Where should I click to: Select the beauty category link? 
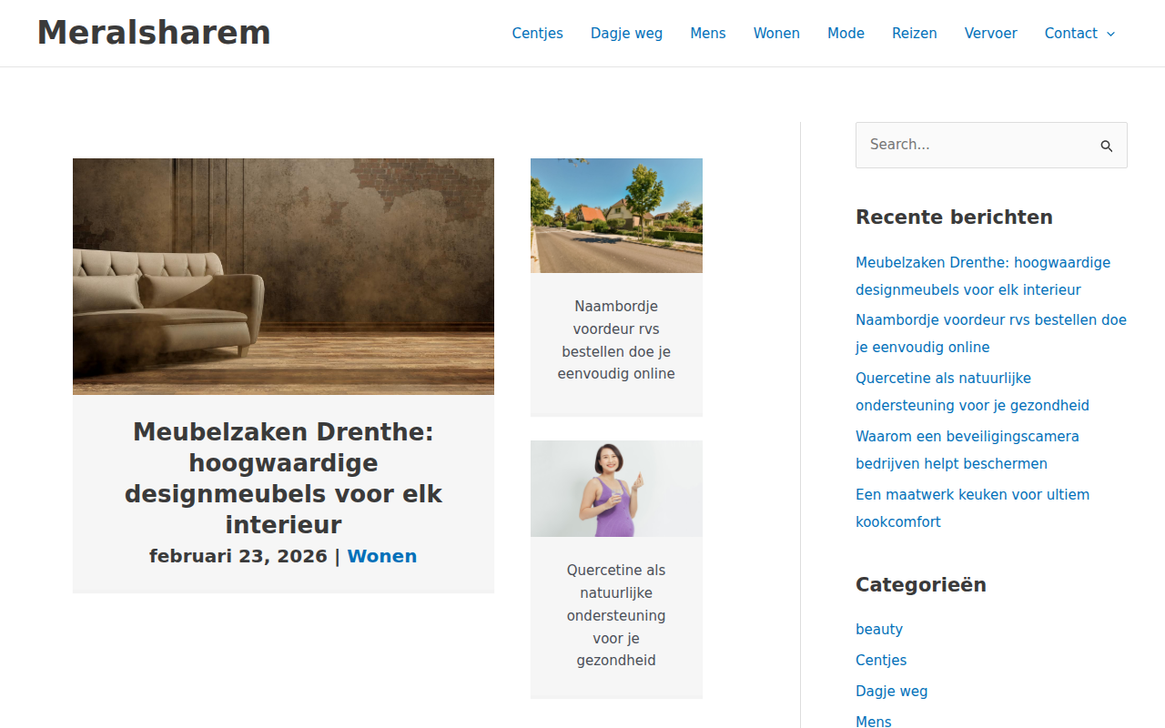pyautogui.click(x=879, y=629)
